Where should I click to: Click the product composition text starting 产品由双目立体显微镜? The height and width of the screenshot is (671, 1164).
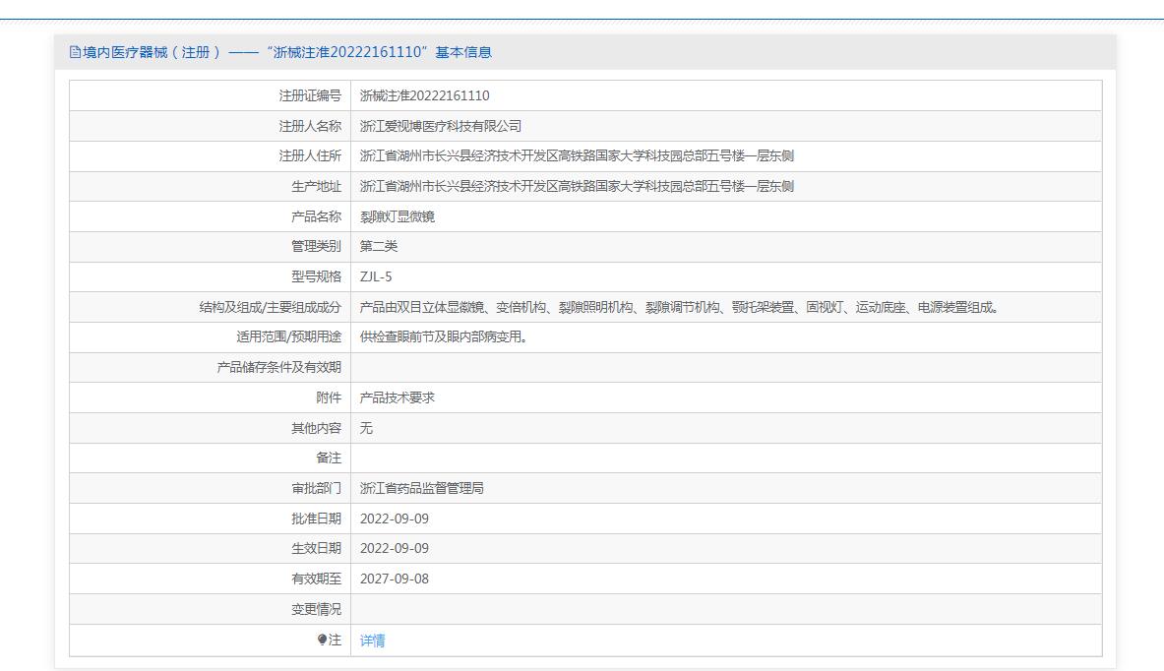click(x=680, y=307)
